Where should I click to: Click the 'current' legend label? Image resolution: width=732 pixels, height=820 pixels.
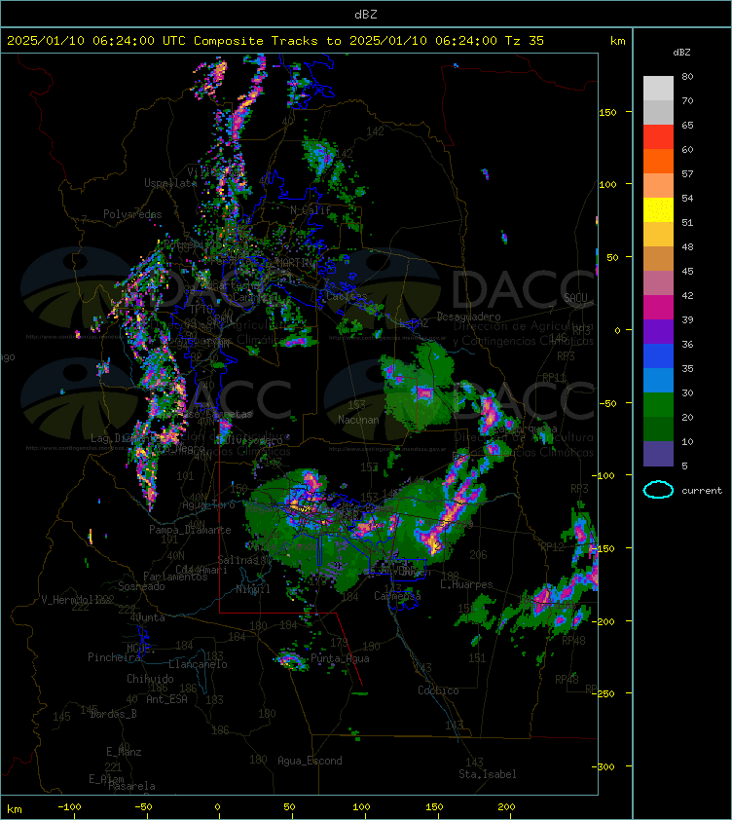tap(702, 491)
